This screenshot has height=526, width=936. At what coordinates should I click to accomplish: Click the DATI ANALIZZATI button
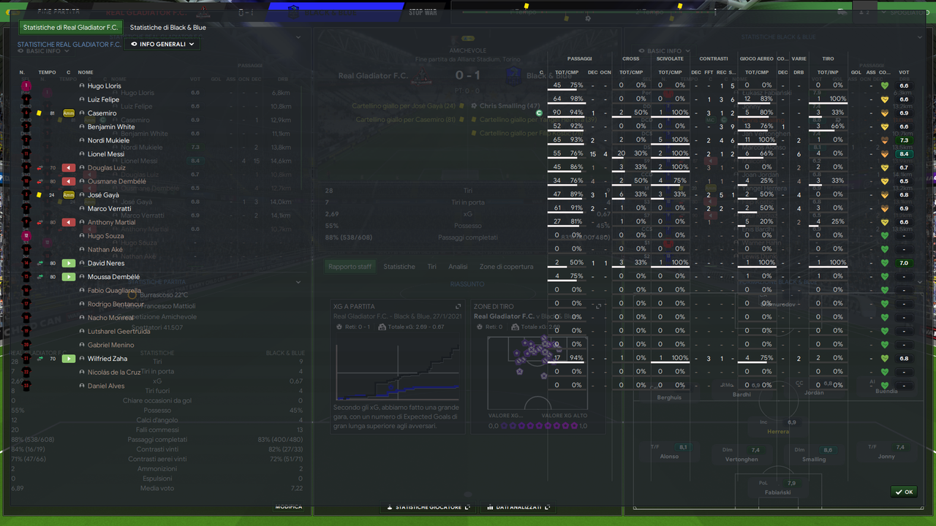518,507
